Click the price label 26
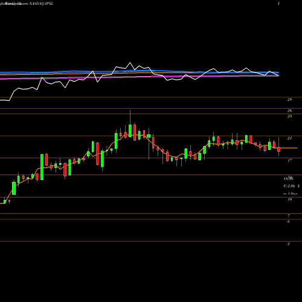Viewport: 302px width, 302px height. pos(289,111)
